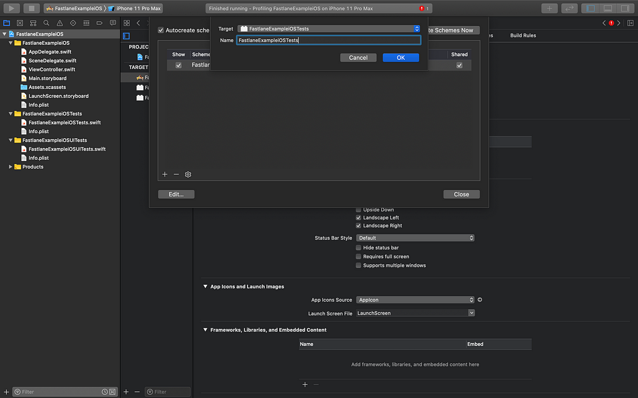Click the red error badge in activity bar

click(422, 9)
